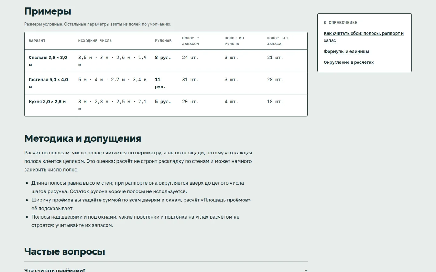Click the "Примеры" heading
Viewport: 436px width, 272px height.
pos(48,12)
